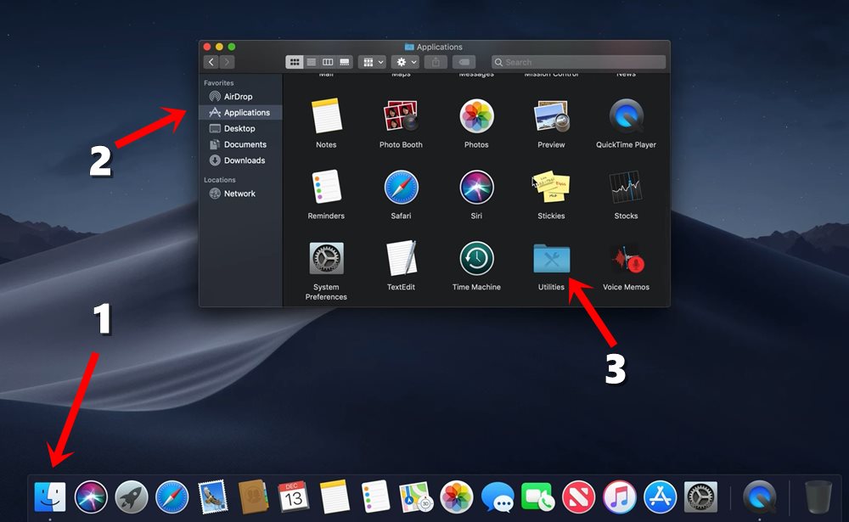Open Time Machine from Applications
849x522 pixels.
pyautogui.click(x=476, y=258)
